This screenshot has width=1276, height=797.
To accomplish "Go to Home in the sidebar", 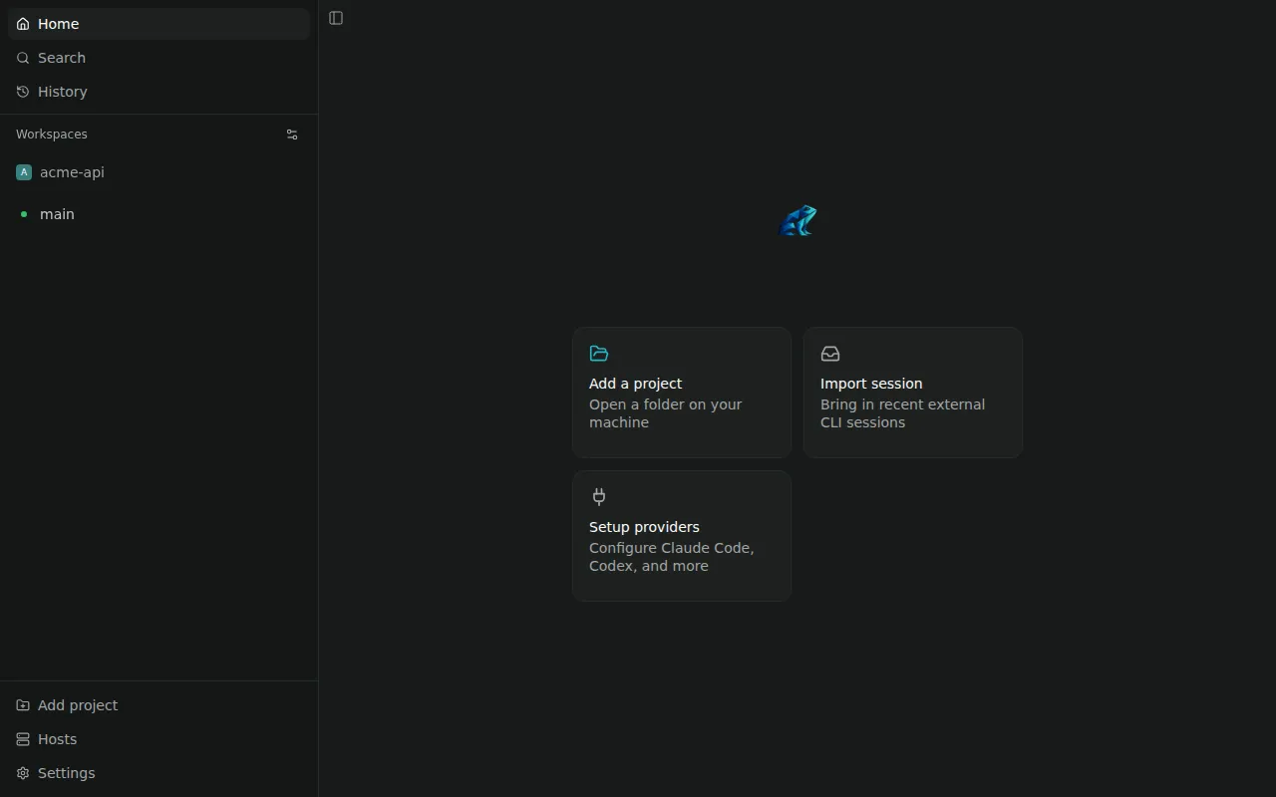I will 159,24.
